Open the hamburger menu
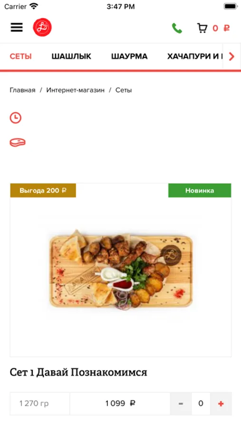 pos(17,27)
